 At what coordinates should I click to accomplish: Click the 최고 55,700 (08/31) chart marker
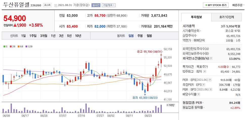point(149,52)
